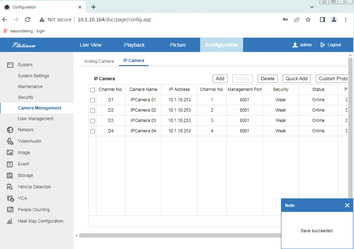The image size is (354, 249).
Task: Click the Modify button
Action: click(242, 79)
